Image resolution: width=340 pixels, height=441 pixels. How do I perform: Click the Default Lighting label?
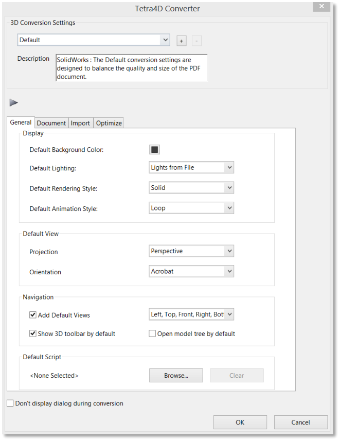52,168
